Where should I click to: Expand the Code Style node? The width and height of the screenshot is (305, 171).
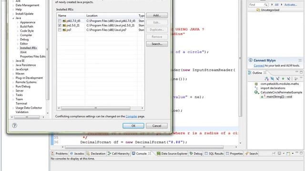pos(18,31)
